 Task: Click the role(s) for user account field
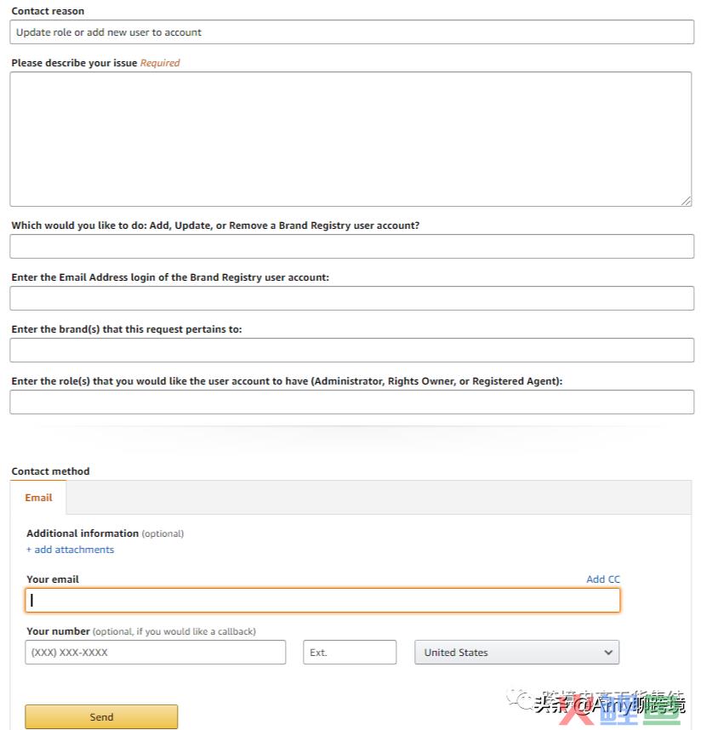click(351, 402)
